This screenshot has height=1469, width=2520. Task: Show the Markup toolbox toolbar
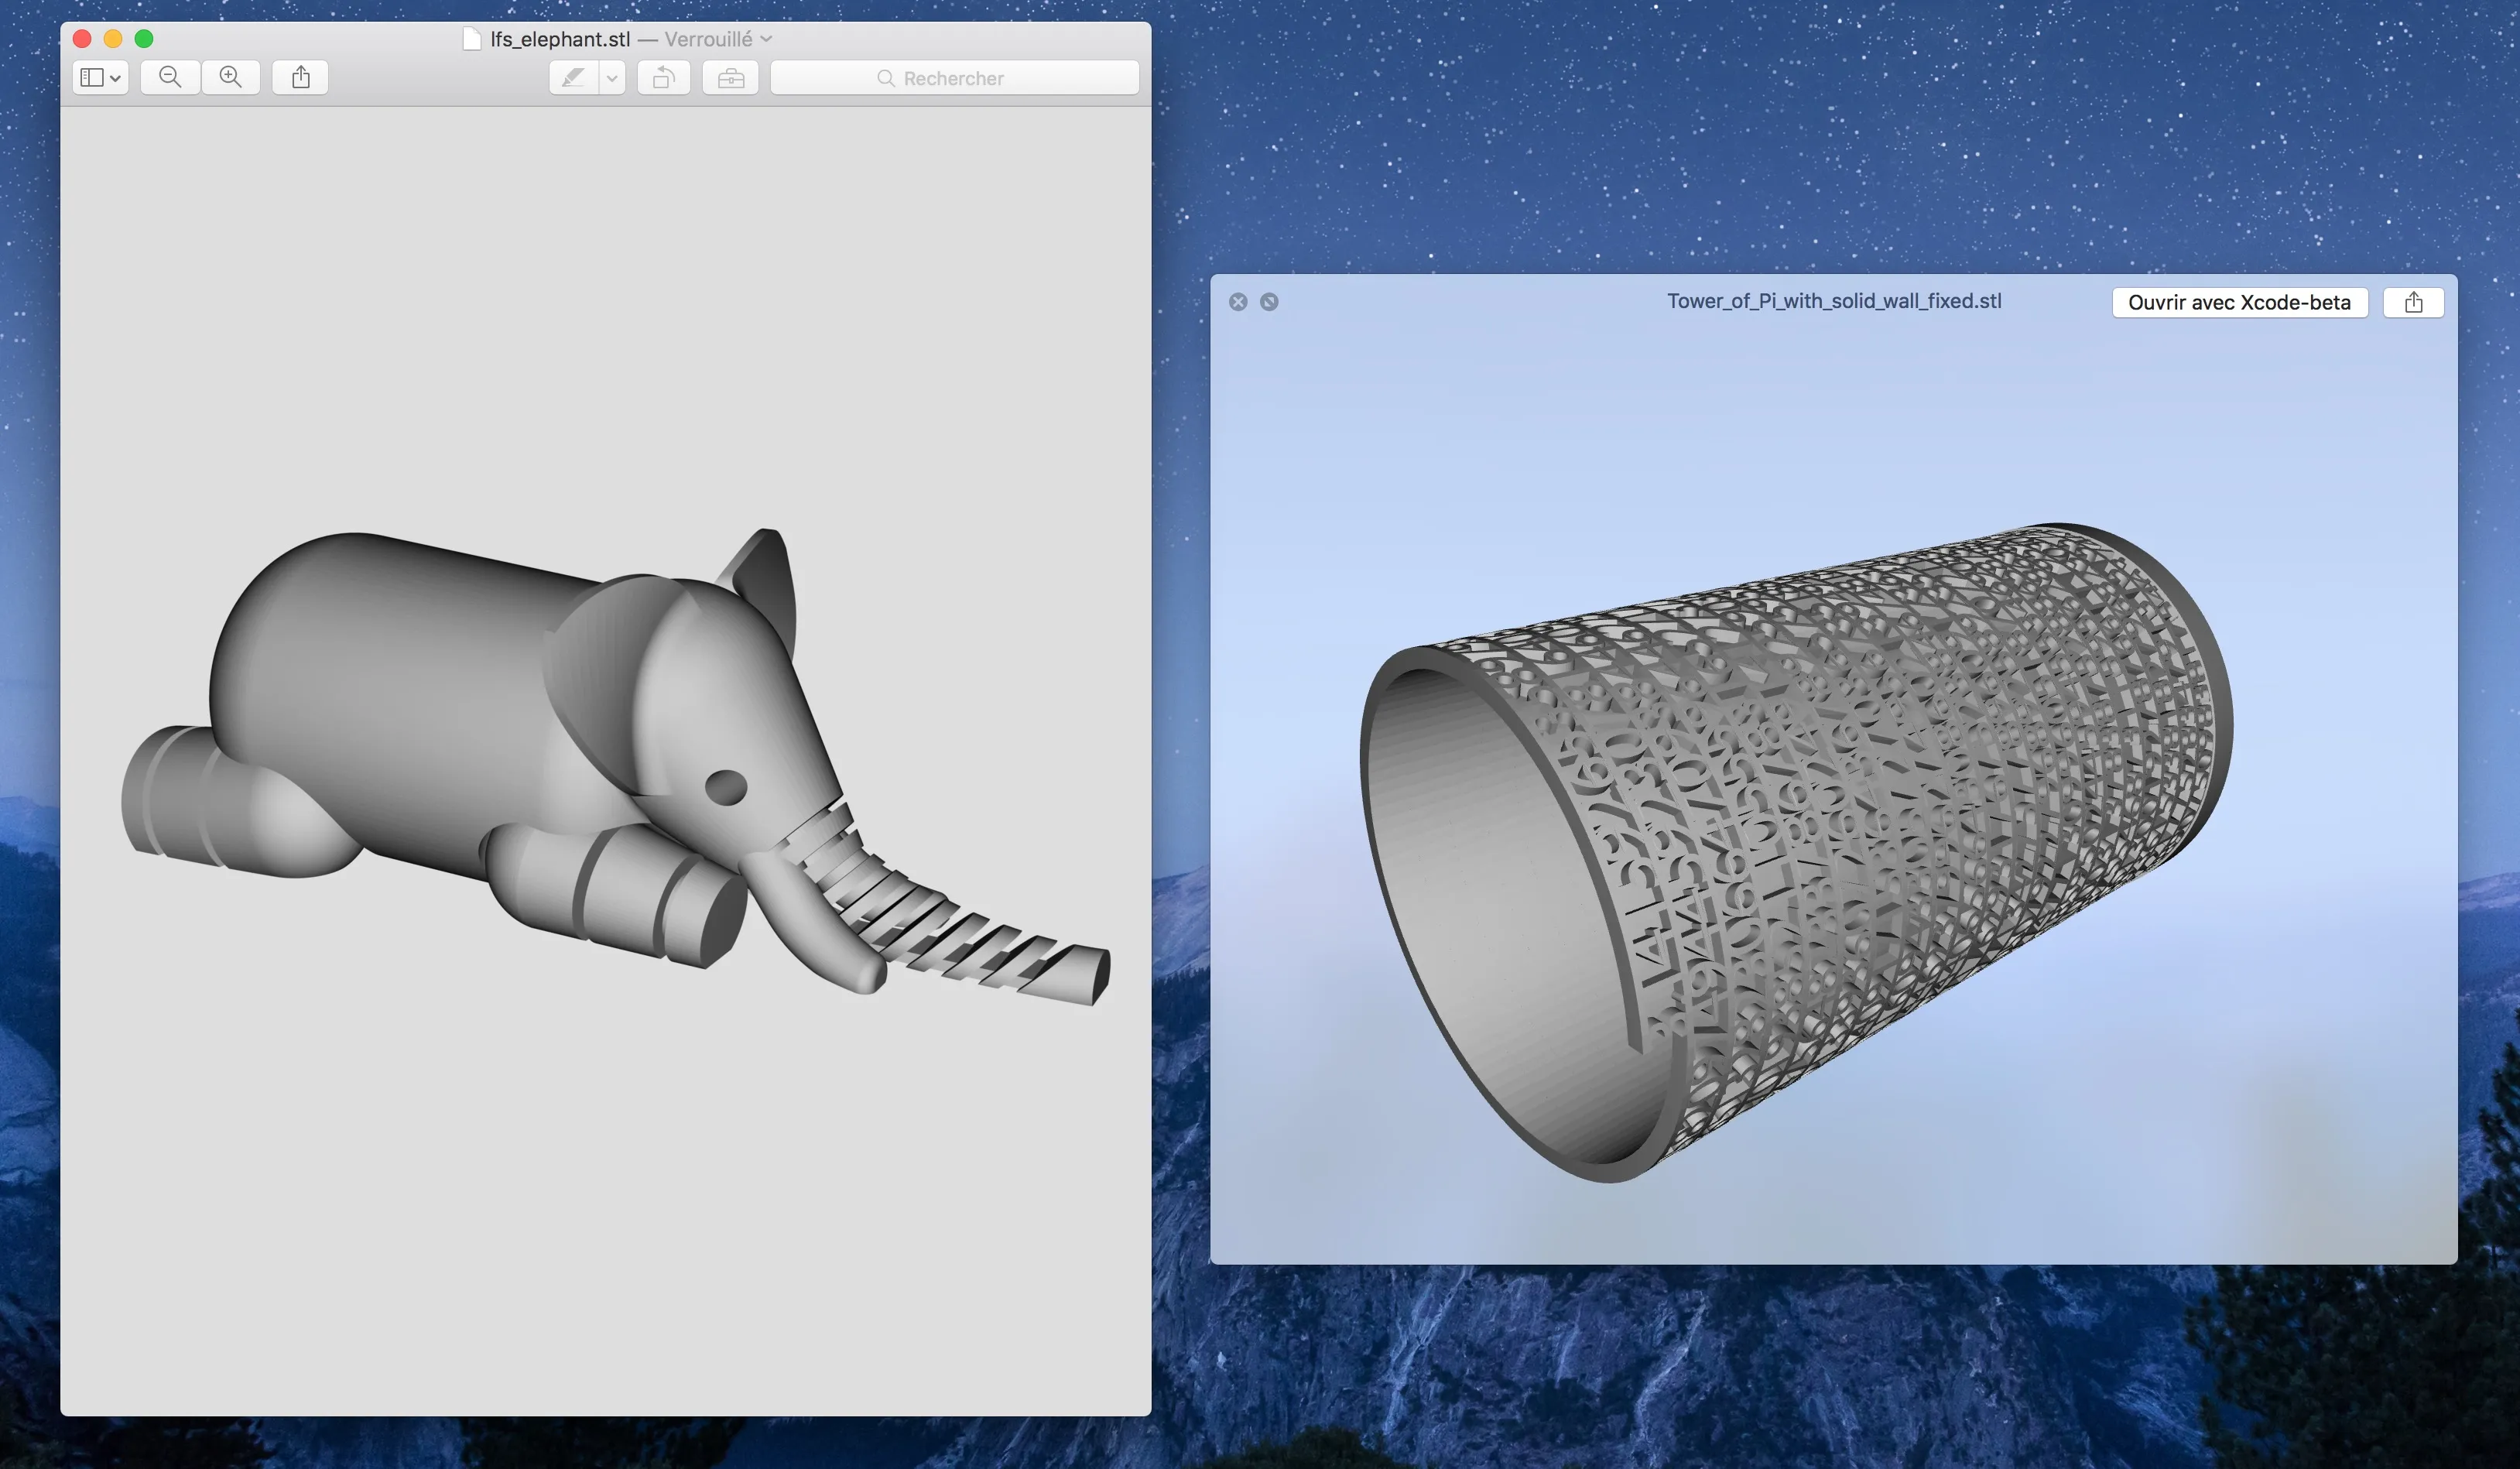click(x=730, y=77)
